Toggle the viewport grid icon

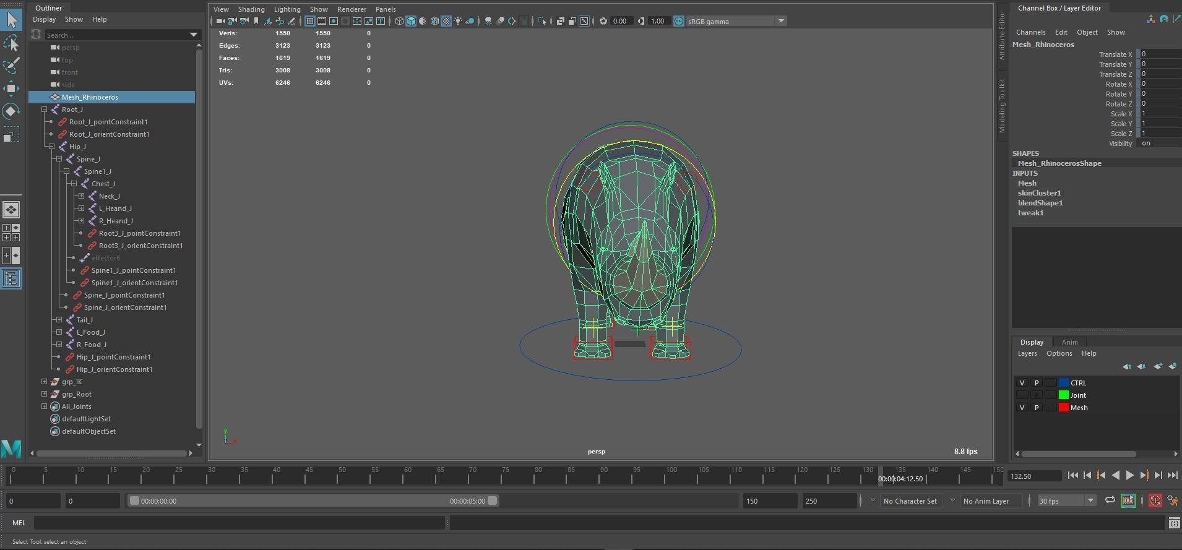coord(310,21)
